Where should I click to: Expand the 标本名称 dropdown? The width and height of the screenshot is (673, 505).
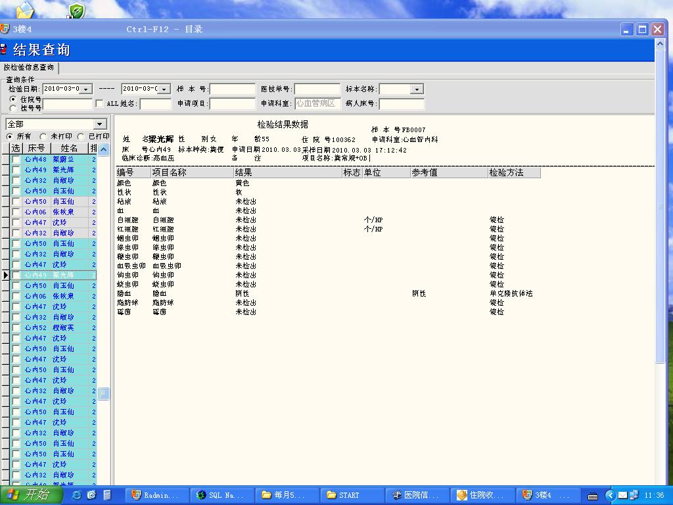pos(416,89)
